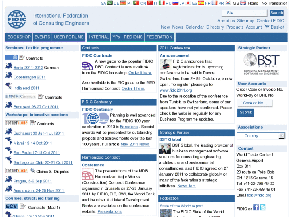The height and width of the screenshot is (217, 290).
Task: Click the FIDIC globe logo
Action: [x=17, y=20]
